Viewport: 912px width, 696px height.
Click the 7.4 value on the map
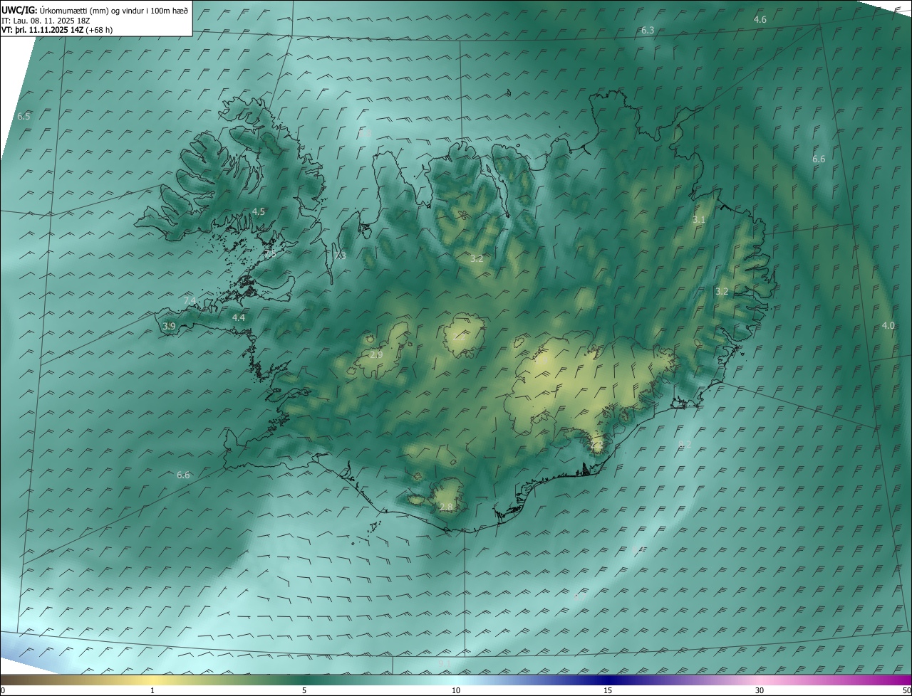coord(190,301)
